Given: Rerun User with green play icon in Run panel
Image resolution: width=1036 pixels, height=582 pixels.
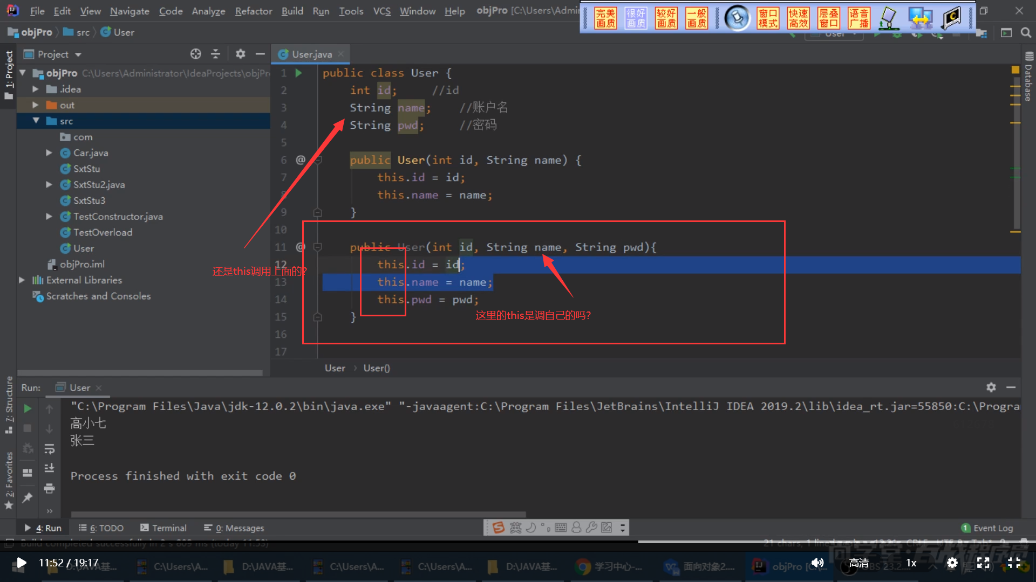Looking at the screenshot, I should tap(28, 408).
